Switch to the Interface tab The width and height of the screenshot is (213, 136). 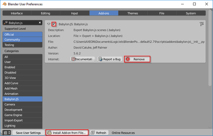[17, 13]
